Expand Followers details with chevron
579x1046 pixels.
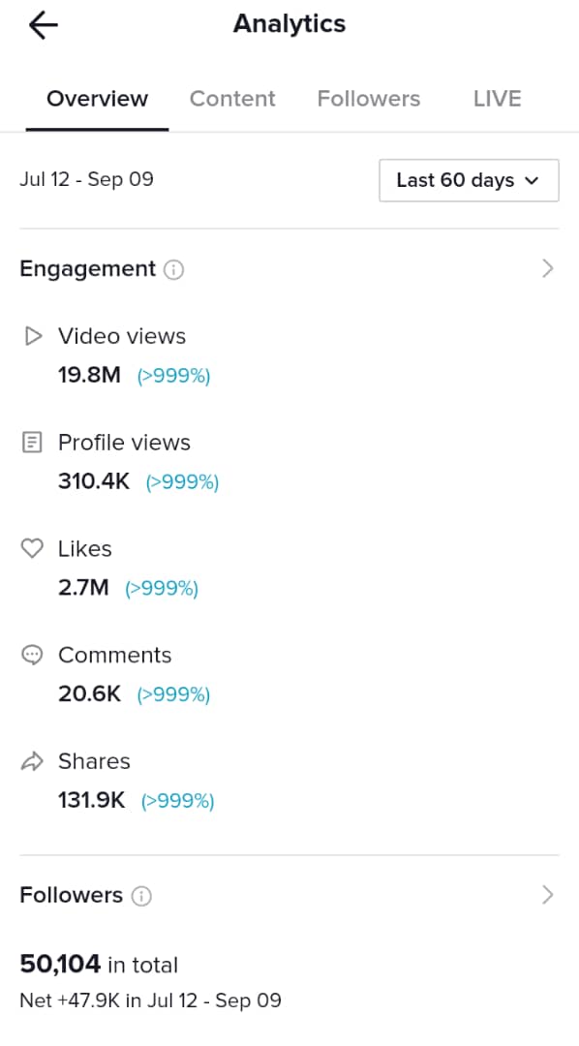tap(548, 895)
